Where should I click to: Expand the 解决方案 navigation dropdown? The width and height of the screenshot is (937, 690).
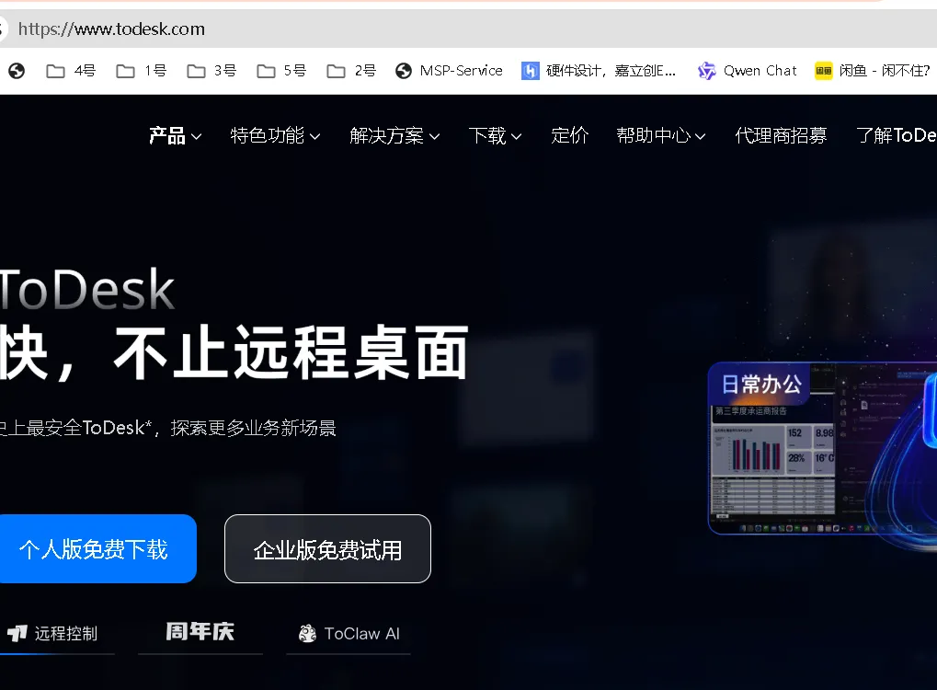395,136
